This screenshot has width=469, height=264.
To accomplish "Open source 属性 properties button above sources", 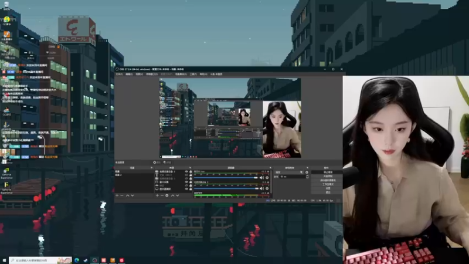I will pyautogui.click(x=157, y=163).
